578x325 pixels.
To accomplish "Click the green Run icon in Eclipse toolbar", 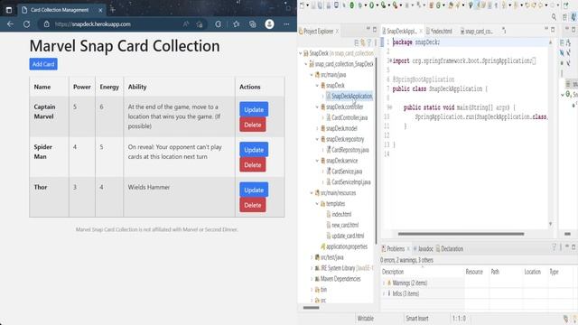I will pos(371,5).
